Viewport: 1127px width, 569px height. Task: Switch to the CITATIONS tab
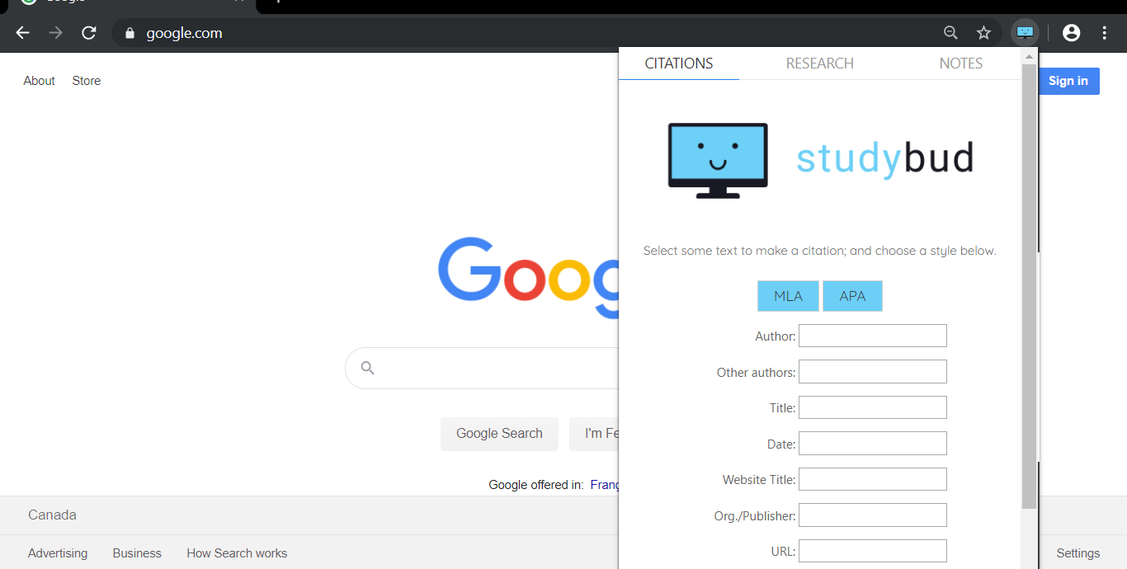point(679,63)
